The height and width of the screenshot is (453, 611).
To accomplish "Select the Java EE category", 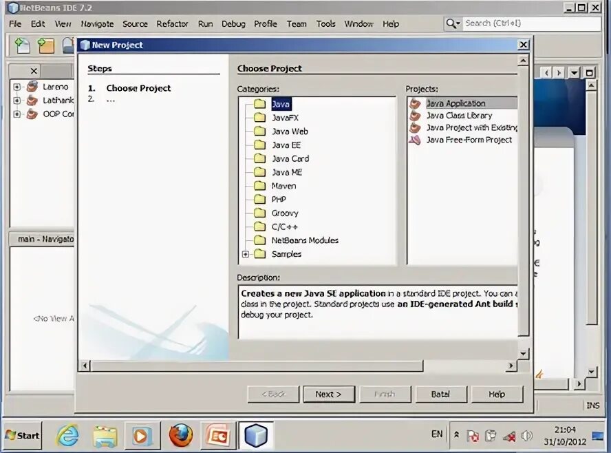I will click(x=286, y=145).
